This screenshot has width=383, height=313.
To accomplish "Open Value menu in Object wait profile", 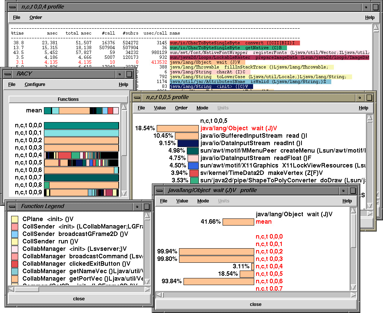I will point(182,201).
